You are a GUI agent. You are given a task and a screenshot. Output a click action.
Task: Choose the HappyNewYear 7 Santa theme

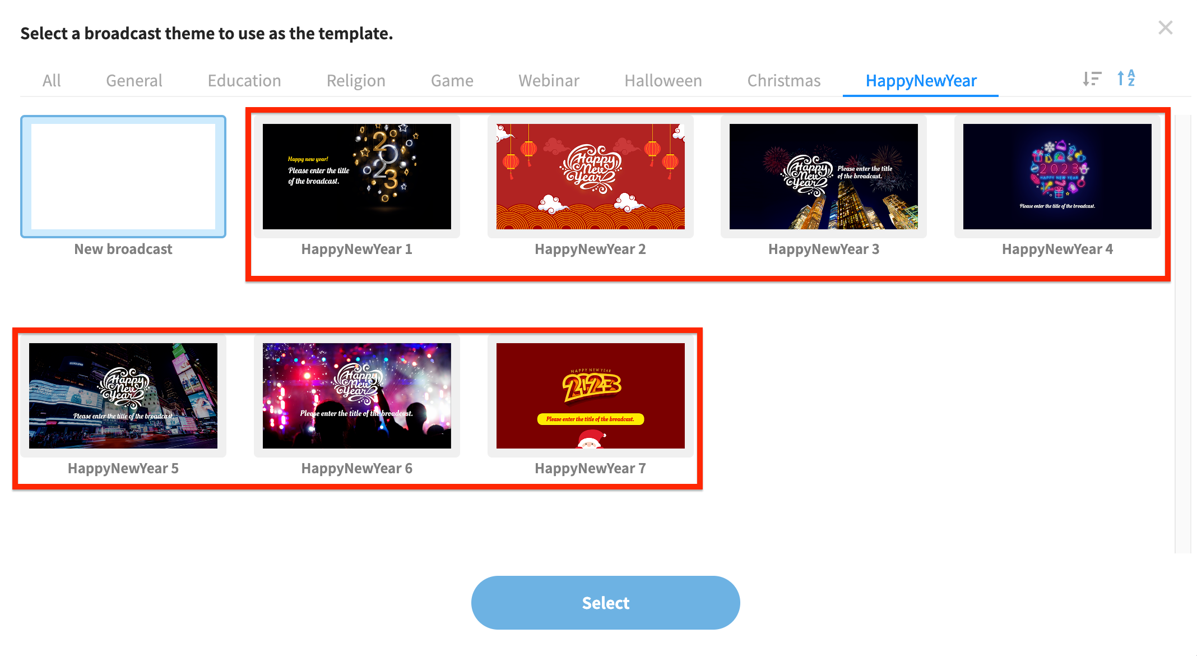coord(591,396)
